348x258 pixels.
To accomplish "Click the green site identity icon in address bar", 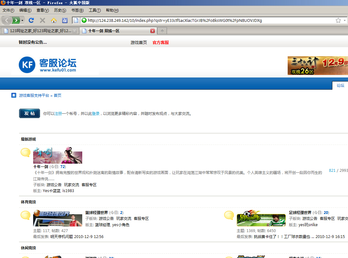I will coord(84,20).
